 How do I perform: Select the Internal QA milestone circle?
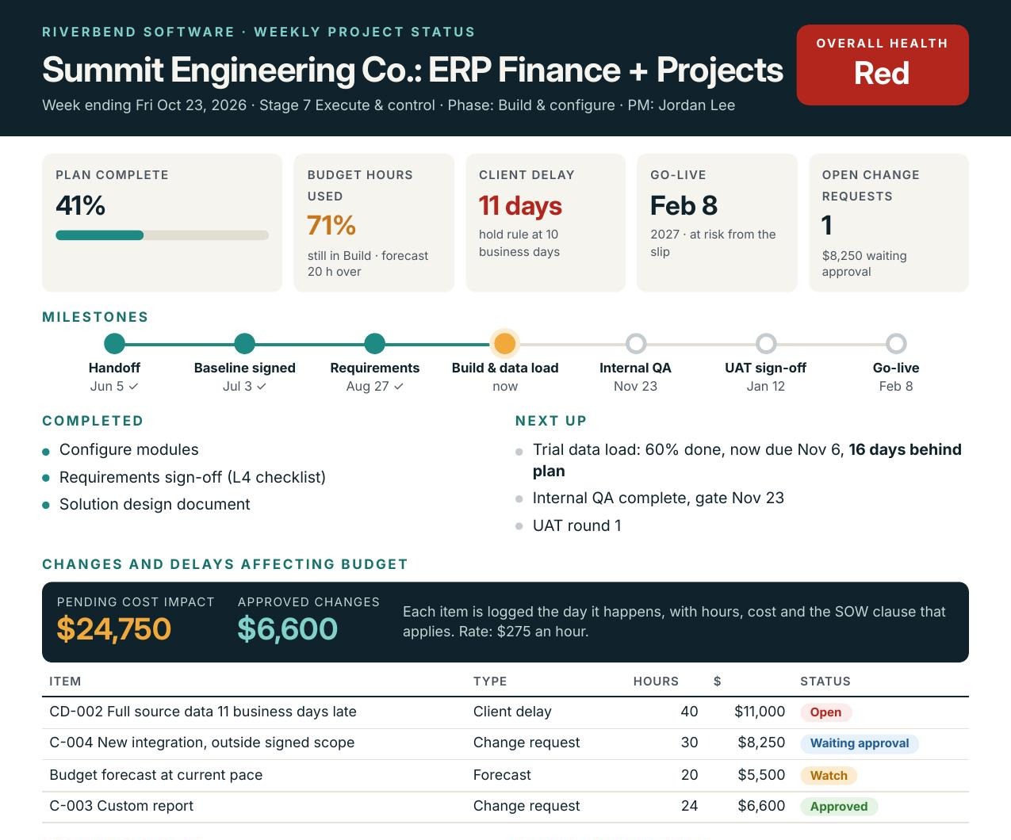click(636, 343)
